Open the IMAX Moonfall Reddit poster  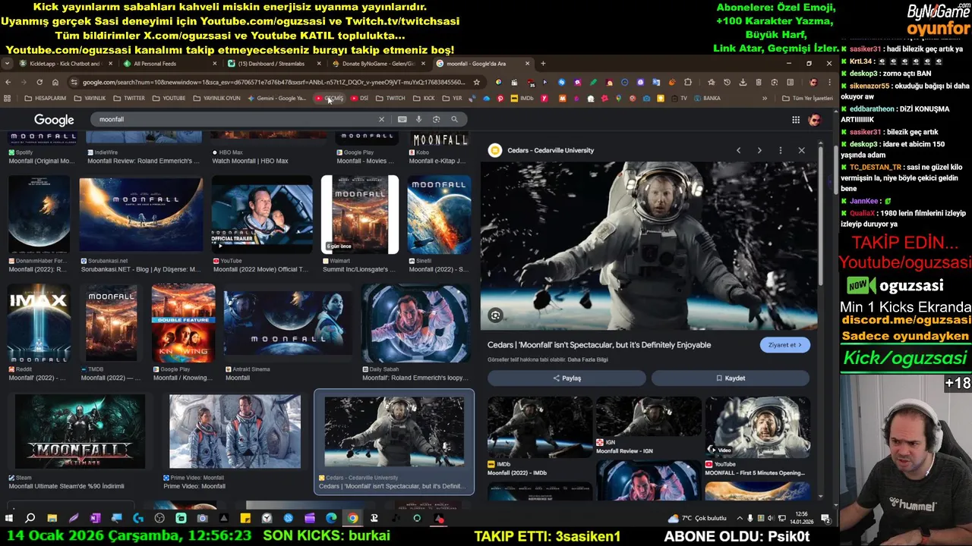point(39,324)
